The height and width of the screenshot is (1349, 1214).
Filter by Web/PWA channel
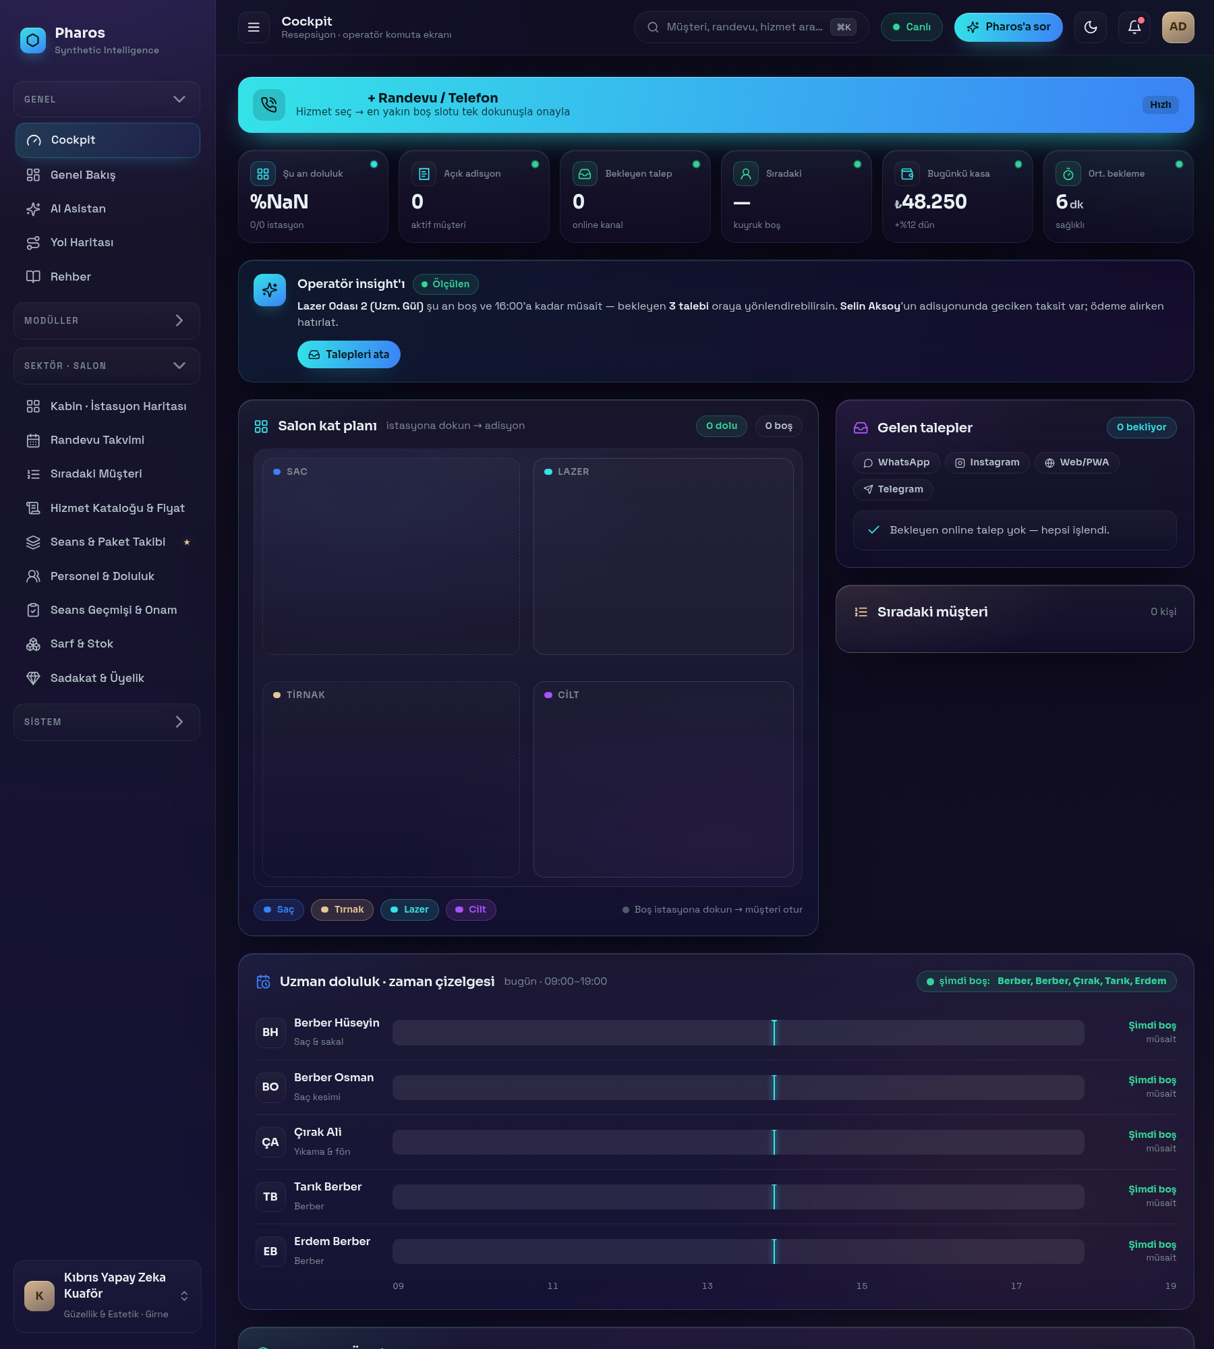point(1077,462)
